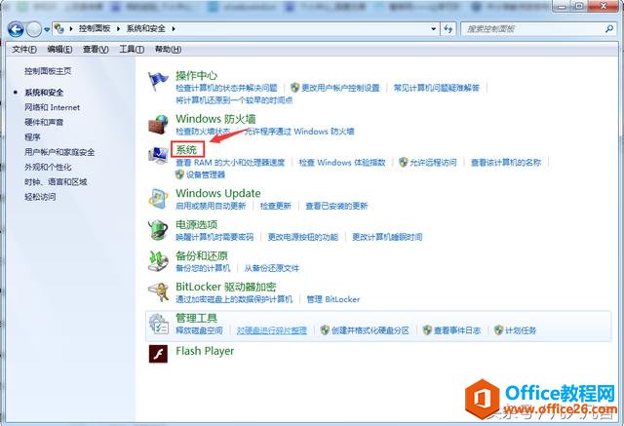Click the Forward navigation arrow button
Viewport: 624px width, 426px height.
coord(34,29)
